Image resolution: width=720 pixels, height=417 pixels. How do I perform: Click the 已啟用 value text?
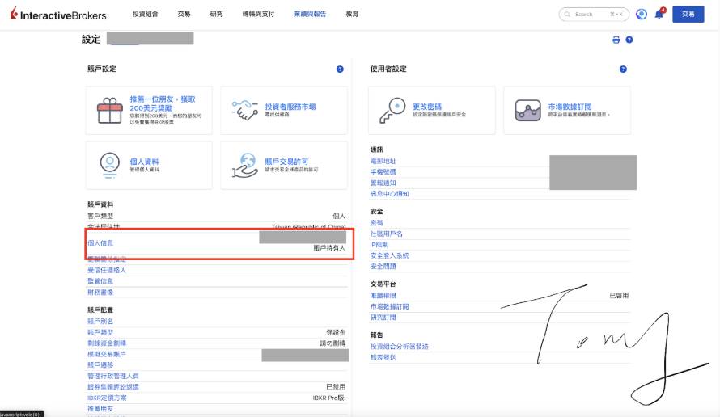619,296
